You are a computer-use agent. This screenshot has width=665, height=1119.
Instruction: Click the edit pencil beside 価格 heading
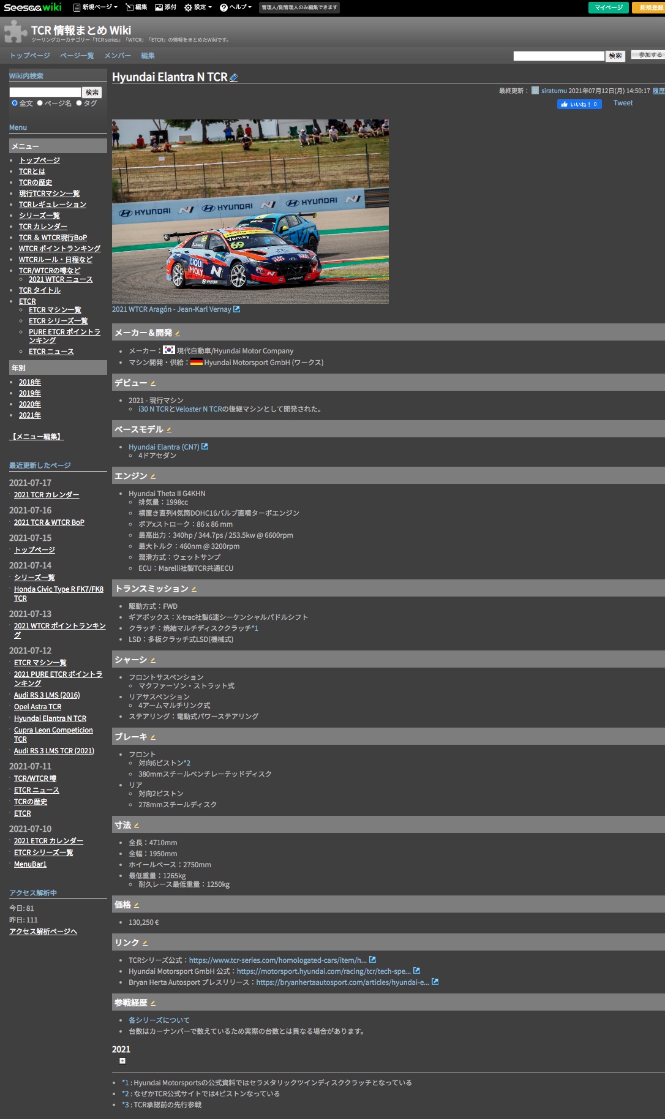click(137, 905)
